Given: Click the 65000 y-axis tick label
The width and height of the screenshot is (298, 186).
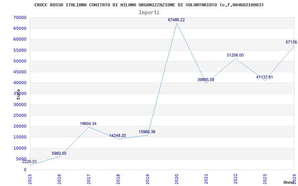Looking at the screenshot, I should (20, 29).
